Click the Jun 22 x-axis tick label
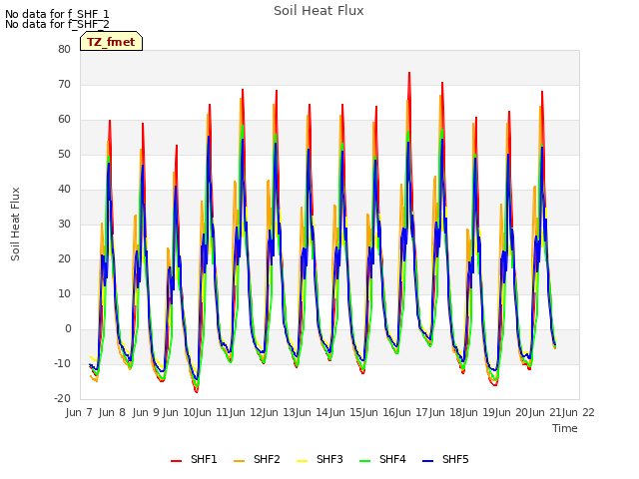The height and width of the screenshot is (479, 639). tap(579, 412)
